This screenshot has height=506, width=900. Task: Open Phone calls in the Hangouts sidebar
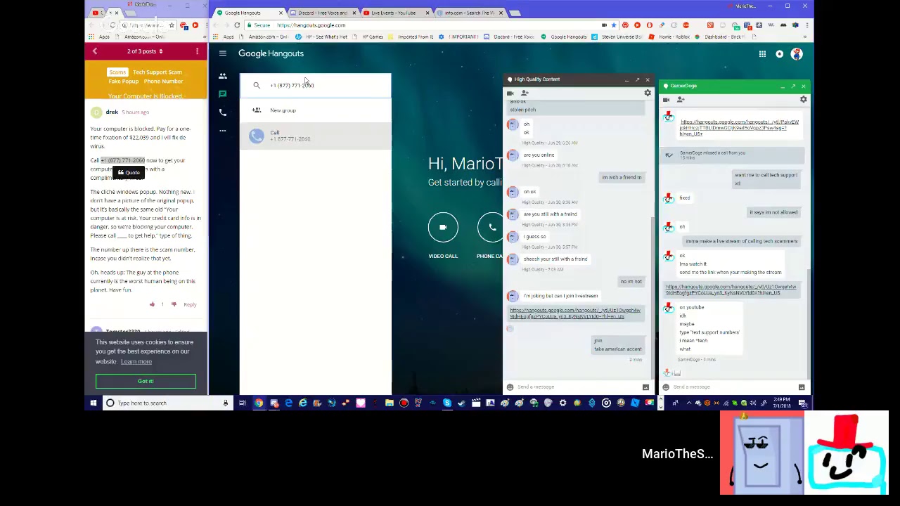tap(222, 112)
